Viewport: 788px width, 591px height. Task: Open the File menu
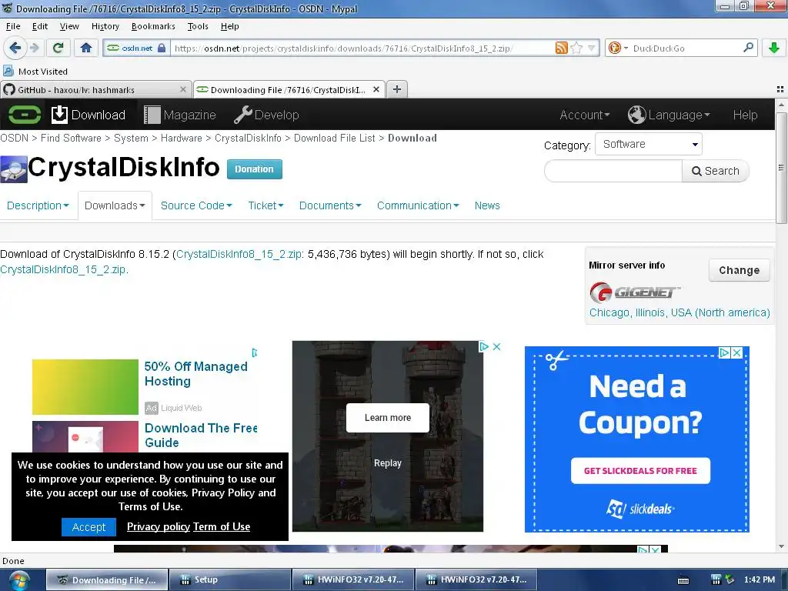(13, 26)
